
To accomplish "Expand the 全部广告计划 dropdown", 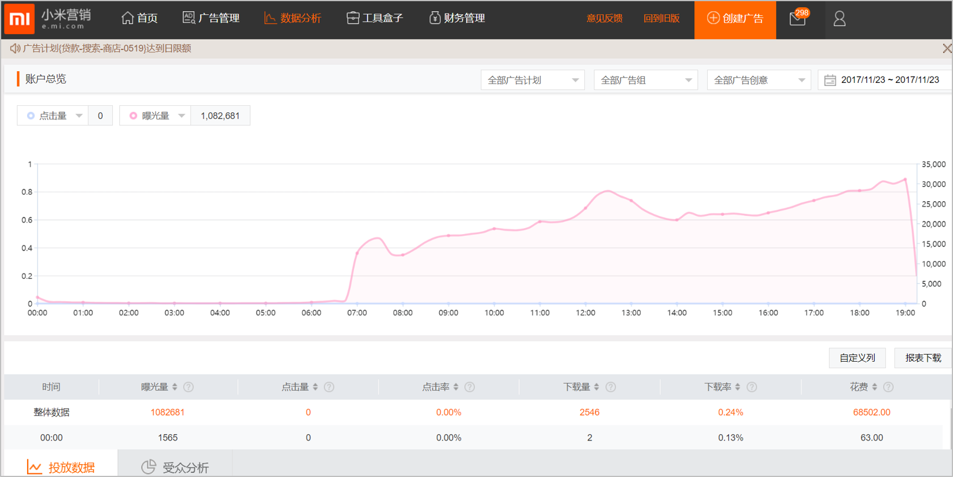I will (x=532, y=80).
